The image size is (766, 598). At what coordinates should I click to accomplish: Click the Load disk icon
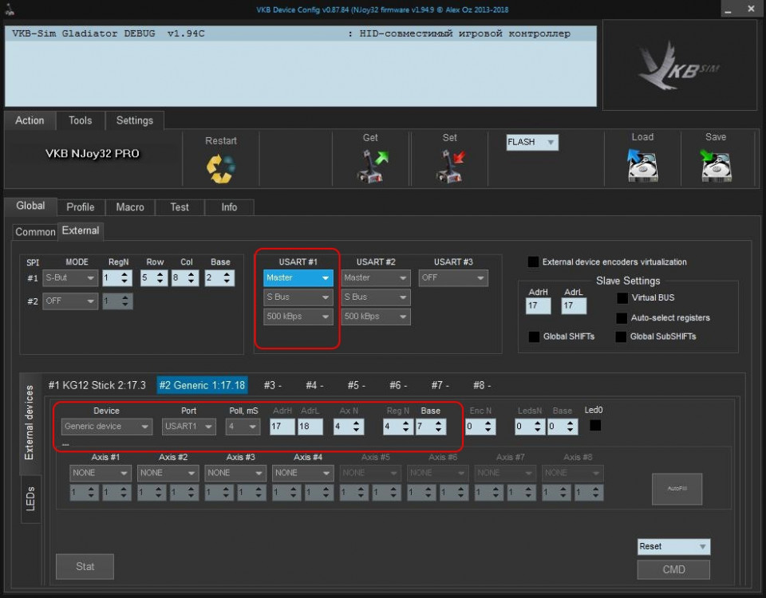point(642,167)
